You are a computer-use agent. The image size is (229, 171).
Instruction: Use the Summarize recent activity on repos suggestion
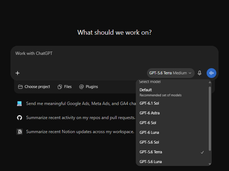pyautogui.click(x=76, y=118)
